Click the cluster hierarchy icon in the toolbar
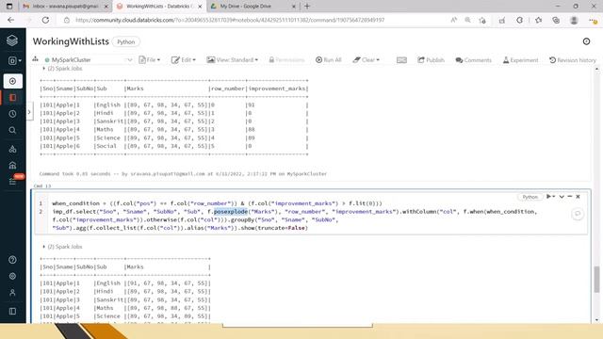The image size is (603, 339). tap(36, 59)
